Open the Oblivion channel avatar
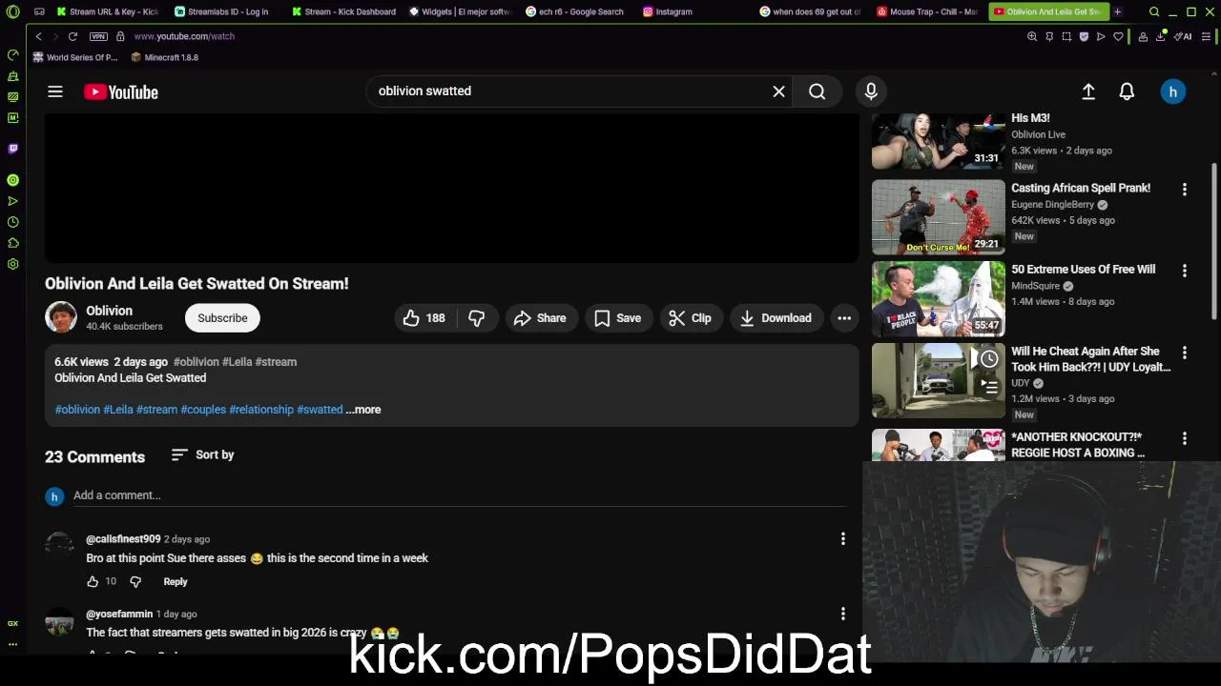The width and height of the screenshot is (1221, 686). 61,317
